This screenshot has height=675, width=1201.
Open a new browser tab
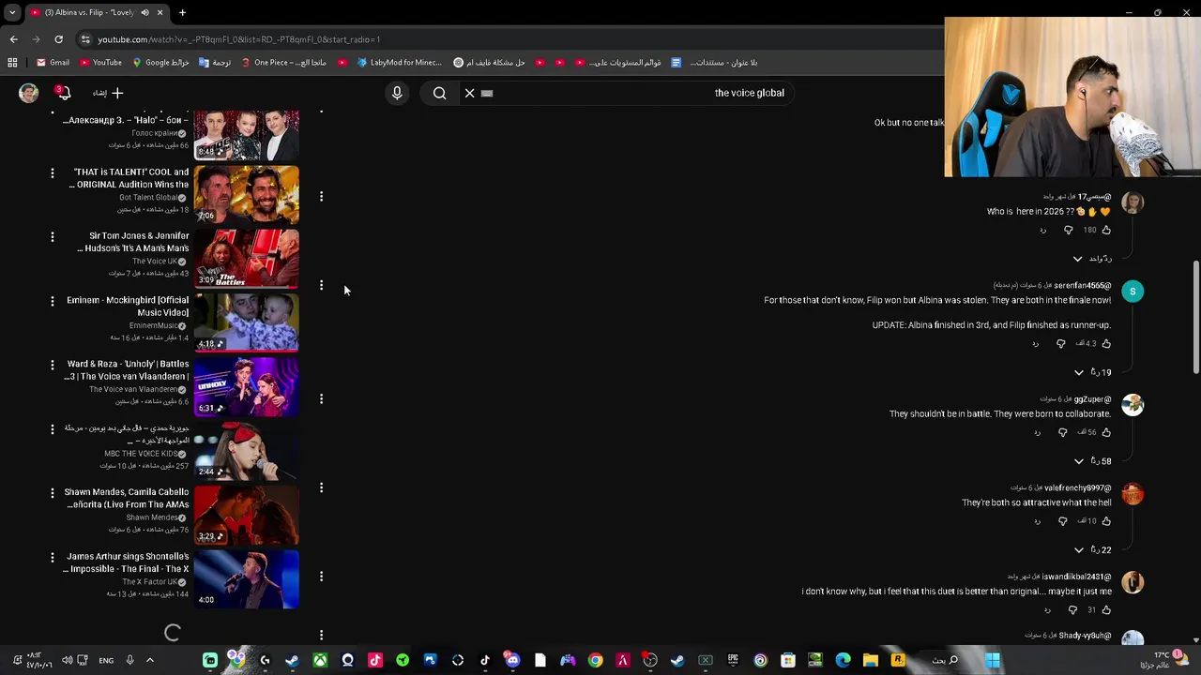(182, 12)
